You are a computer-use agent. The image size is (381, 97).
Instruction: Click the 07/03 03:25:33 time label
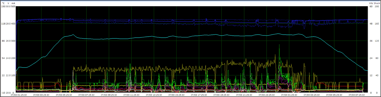tap(41, 95)
